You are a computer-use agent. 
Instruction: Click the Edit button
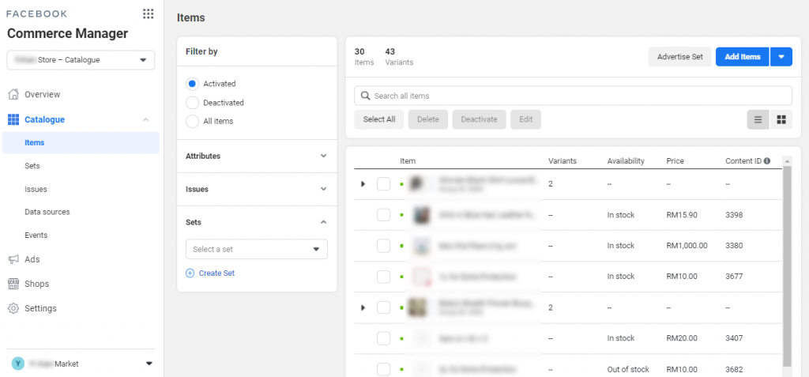pyautogui.click(x=525, y=119)
